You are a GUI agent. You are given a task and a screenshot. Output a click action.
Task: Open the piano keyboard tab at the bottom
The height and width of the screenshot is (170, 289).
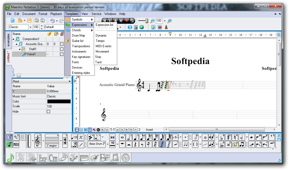coord(84,158)
